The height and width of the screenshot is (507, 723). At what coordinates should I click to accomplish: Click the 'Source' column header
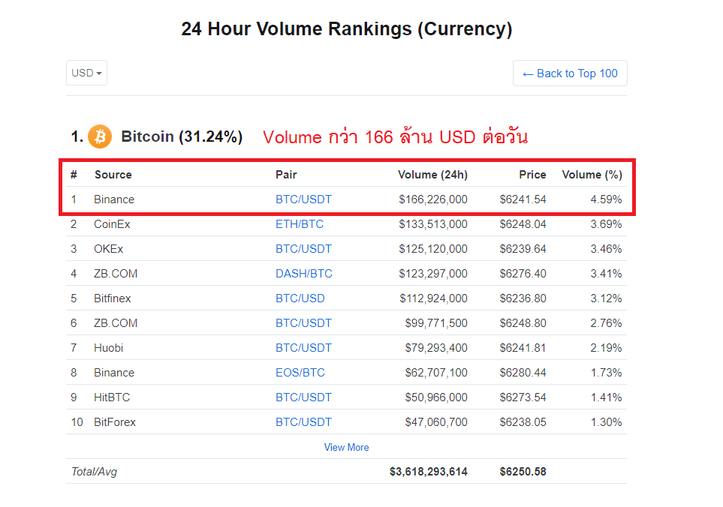point(113,175)
